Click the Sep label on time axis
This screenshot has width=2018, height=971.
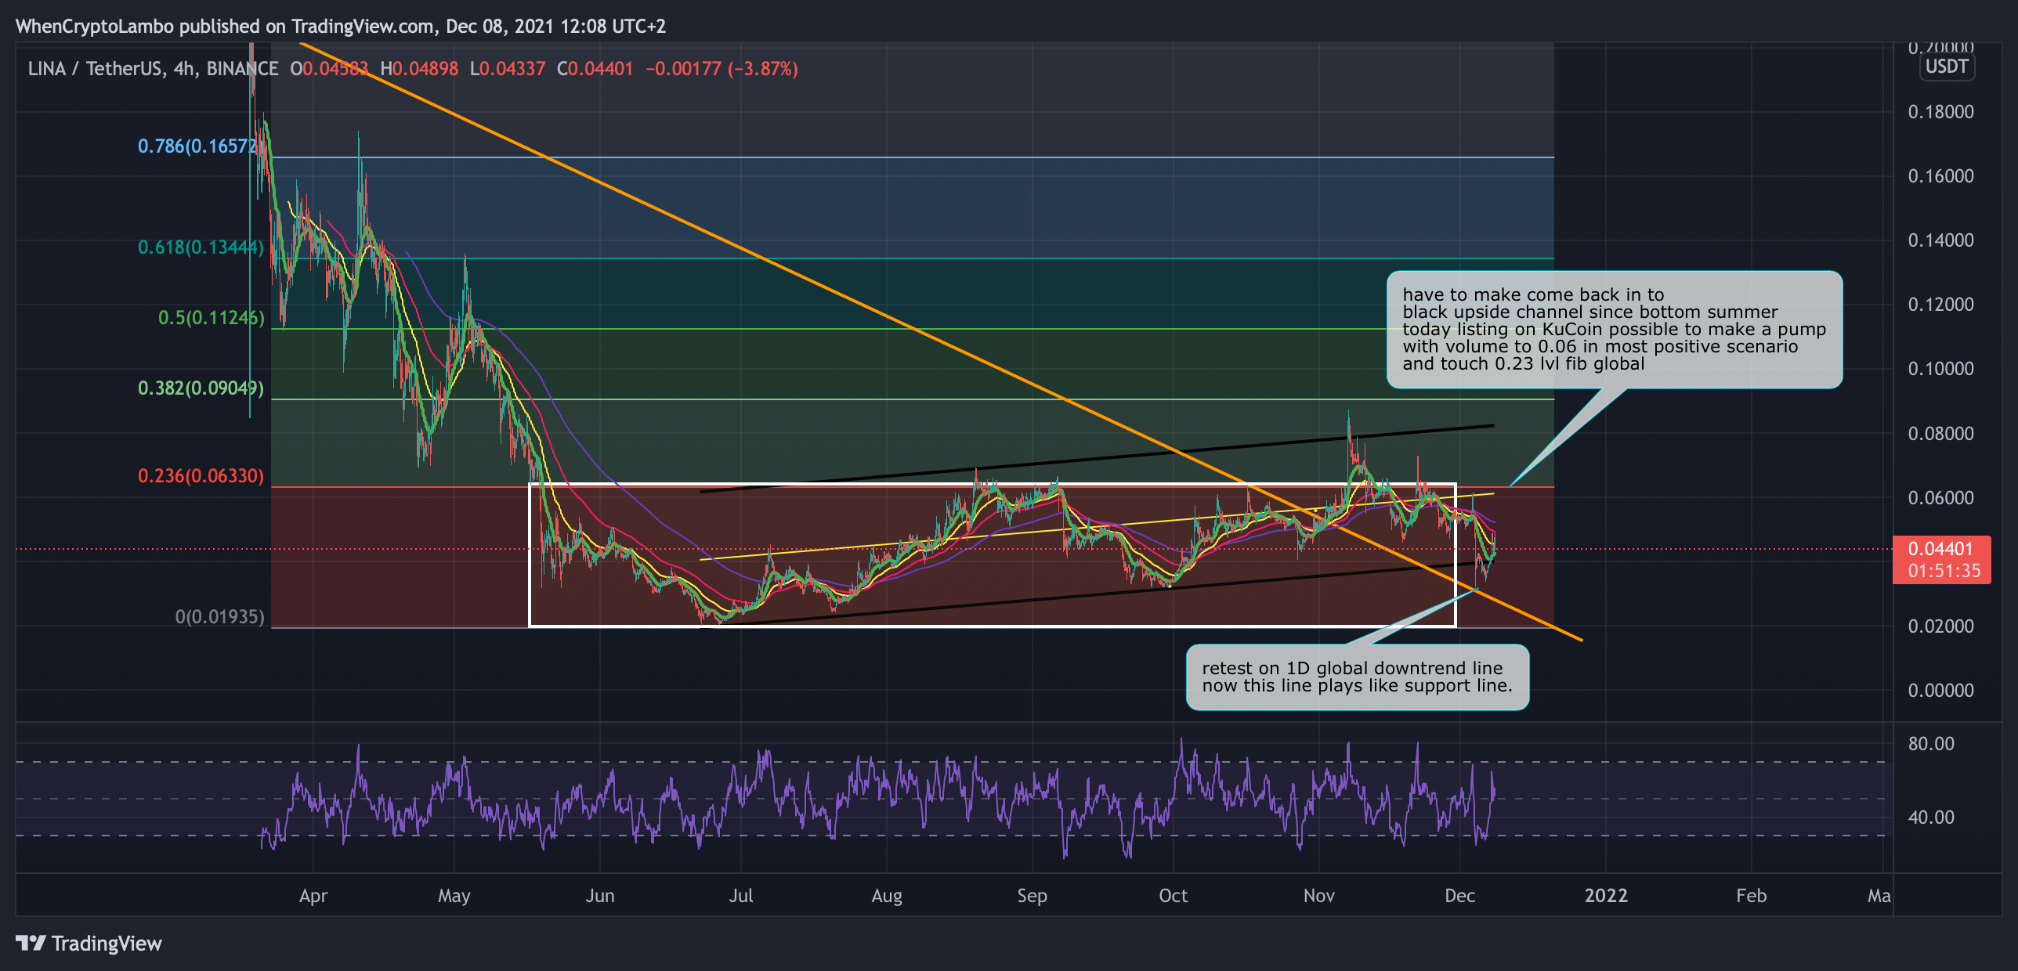click(1032, 896)
